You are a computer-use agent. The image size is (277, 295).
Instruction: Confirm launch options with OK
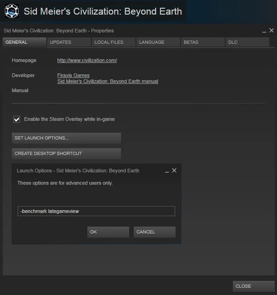pos(108,232)
